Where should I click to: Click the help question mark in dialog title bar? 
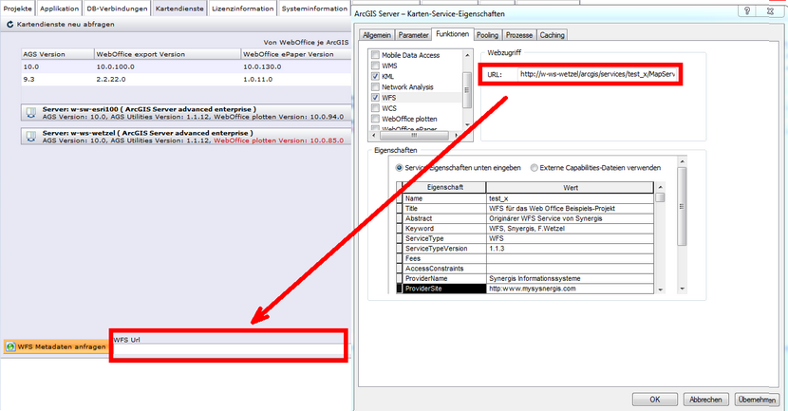(747, 10)
